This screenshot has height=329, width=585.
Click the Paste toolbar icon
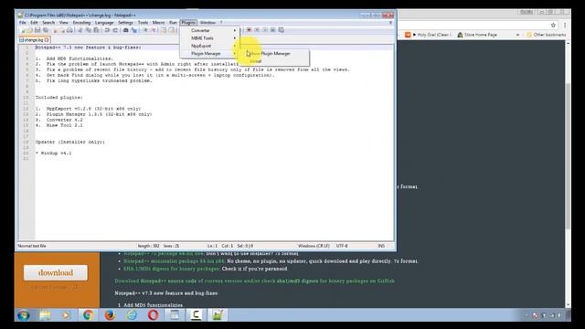[x=96, y=30]
